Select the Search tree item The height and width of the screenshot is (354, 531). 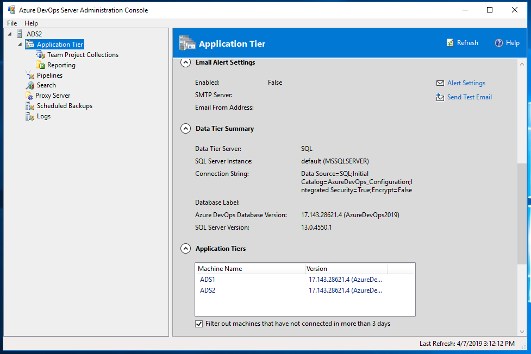(46, 85)
